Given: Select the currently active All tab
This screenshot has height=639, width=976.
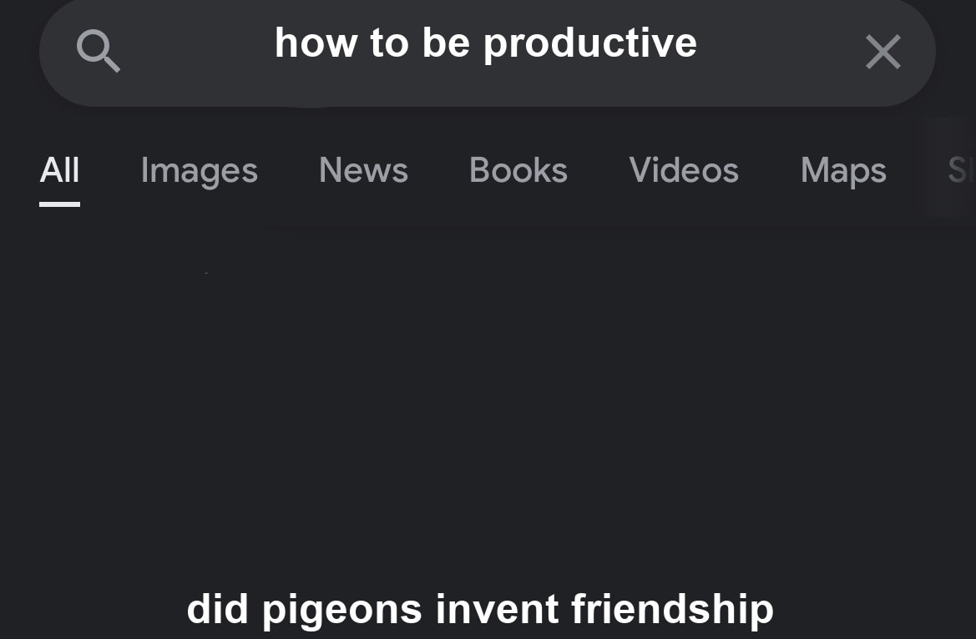Looking at the screenshot, I should (x=59, y=171).
